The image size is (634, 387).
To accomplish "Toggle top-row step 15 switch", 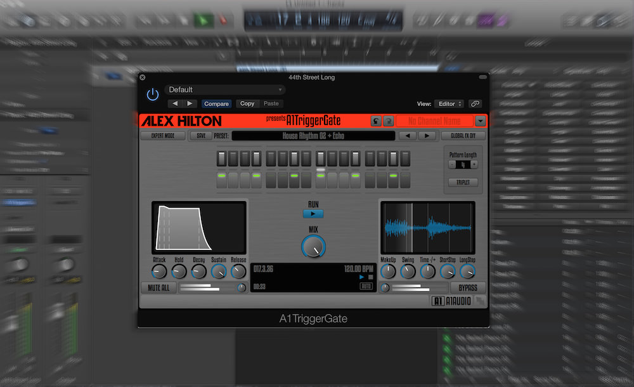I will point(394,159).
